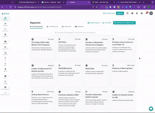Open Social Search in the sidebar
This screenshot has height=113, width=155.
pos(5,30)
